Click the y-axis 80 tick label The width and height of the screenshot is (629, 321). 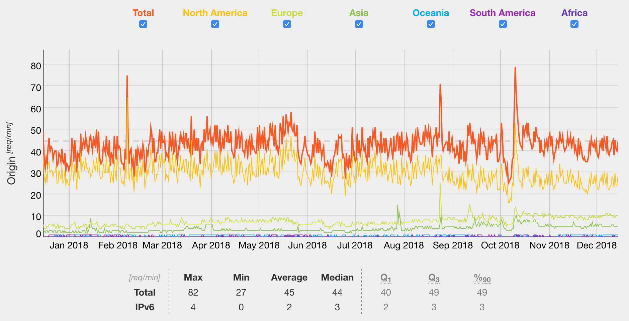(36, 66)
